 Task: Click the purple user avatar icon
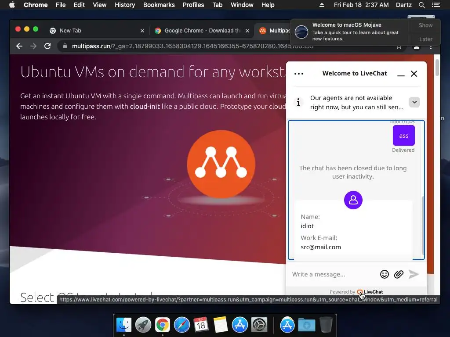coord(353,200)
